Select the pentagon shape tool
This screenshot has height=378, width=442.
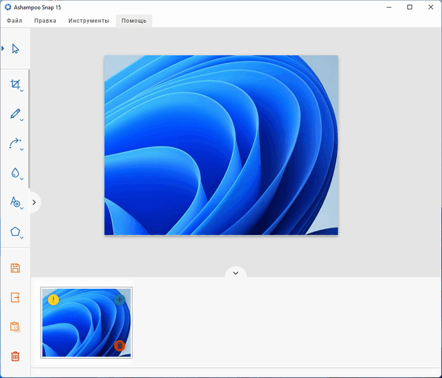(x=15, y=231)
